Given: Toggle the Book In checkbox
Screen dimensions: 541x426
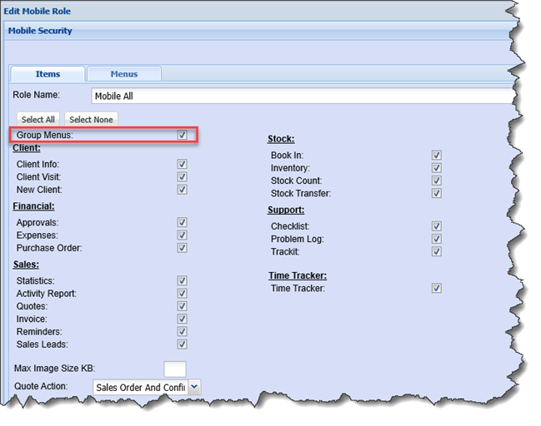Looking at the screenshot, I should (436, 156).
